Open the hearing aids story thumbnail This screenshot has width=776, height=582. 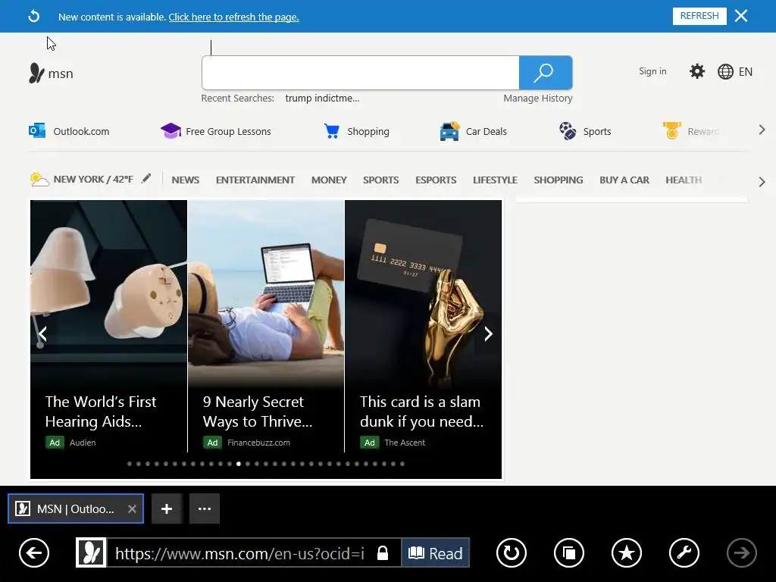click(108, 292)
